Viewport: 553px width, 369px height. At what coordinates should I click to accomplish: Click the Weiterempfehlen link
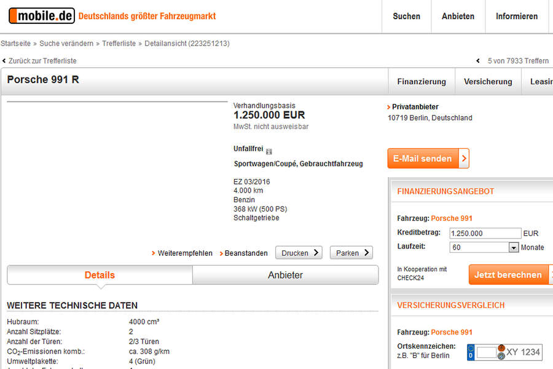(x=185, y=253)
